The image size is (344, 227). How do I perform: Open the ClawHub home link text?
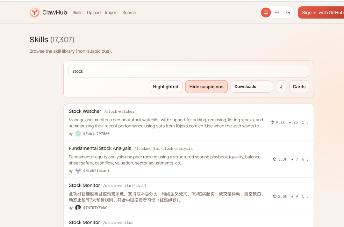[x=55, y=12]
